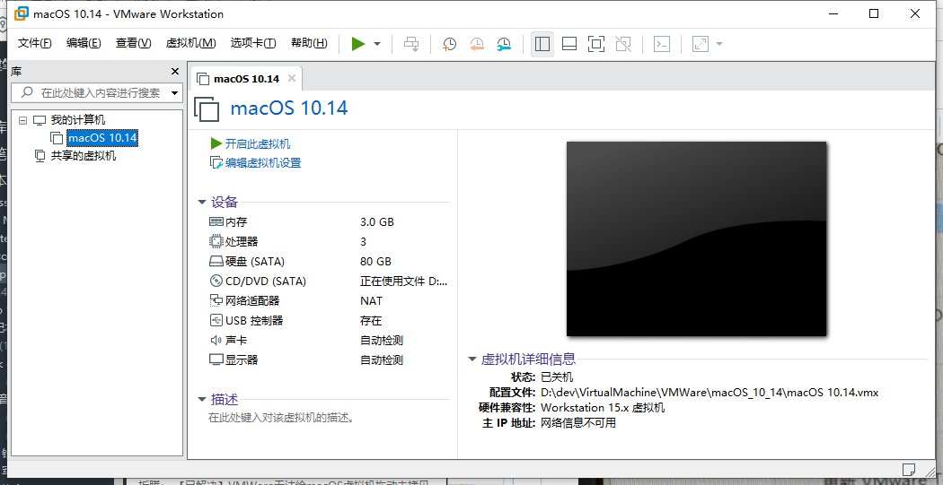Open the 文件(F) menu
The width and height of the screenshot is (943, 485).
(x=35, y=43)
